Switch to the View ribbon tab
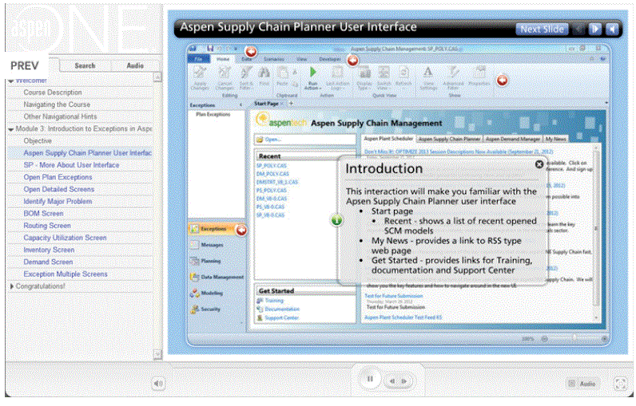This screenshot has height=406, width=636. (x=302, y=59)
